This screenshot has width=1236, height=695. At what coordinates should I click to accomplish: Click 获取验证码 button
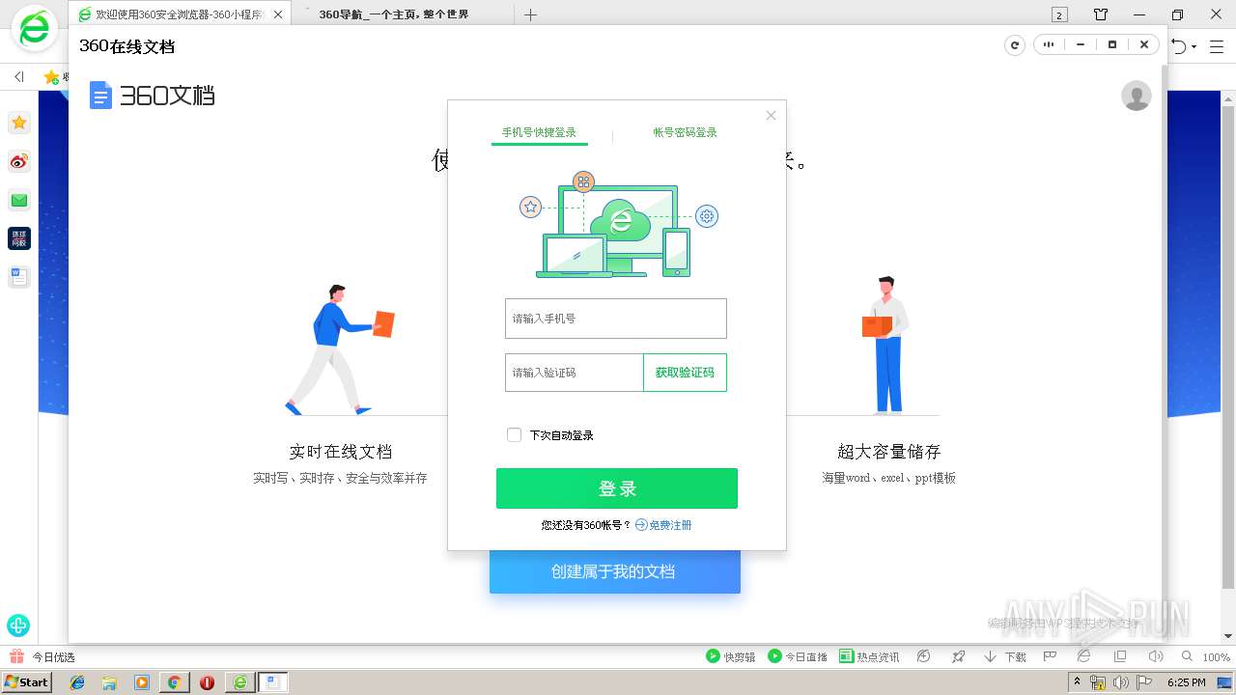coord(686,373)
